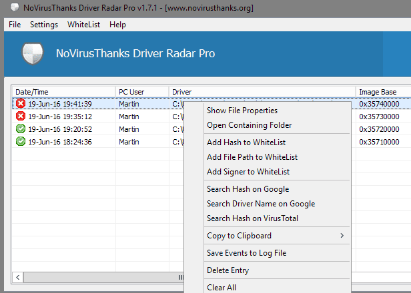Click the horizontal scrollbar left arrow
Image resolution: width=411 pixels, height=293 pixels.
tap(18, 277)
